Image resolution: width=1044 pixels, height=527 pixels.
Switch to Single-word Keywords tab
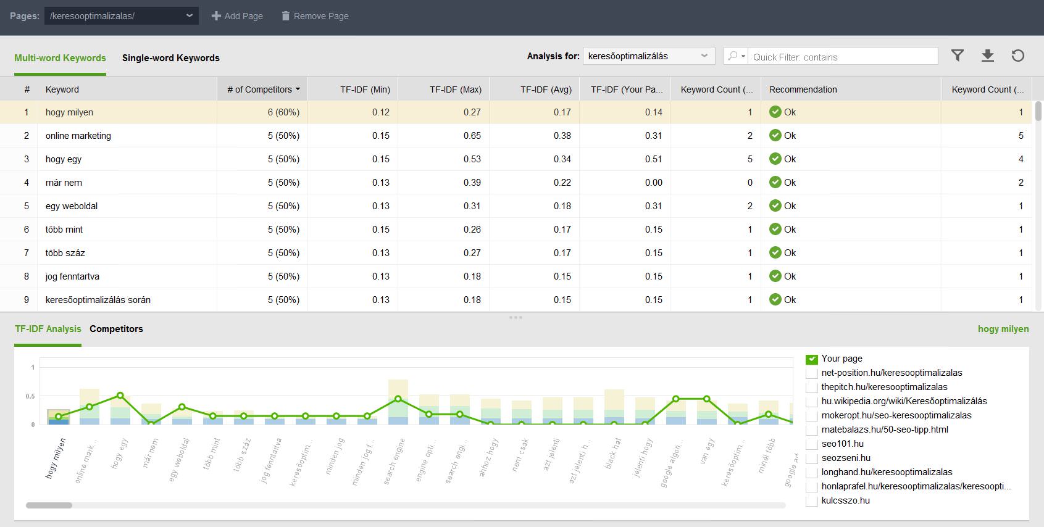pyautogui.click(x=171, y=58)
